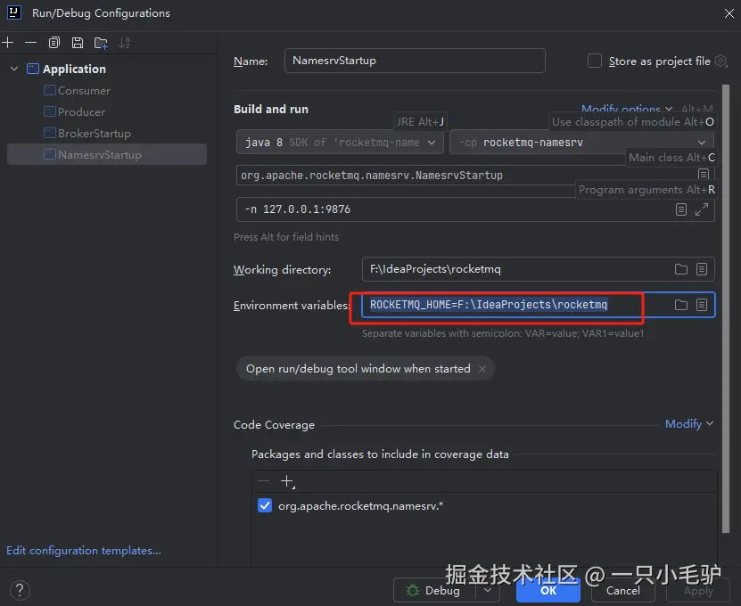
Task: Create new folder for configurations
Action: point(101,43)
